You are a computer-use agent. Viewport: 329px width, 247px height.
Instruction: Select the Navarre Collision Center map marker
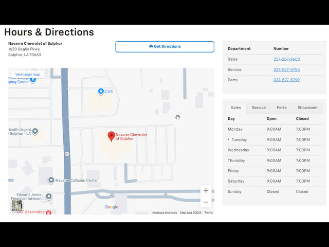point(51,180)
